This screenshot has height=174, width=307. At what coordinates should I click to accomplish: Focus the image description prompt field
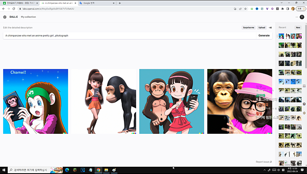[129, 35]
